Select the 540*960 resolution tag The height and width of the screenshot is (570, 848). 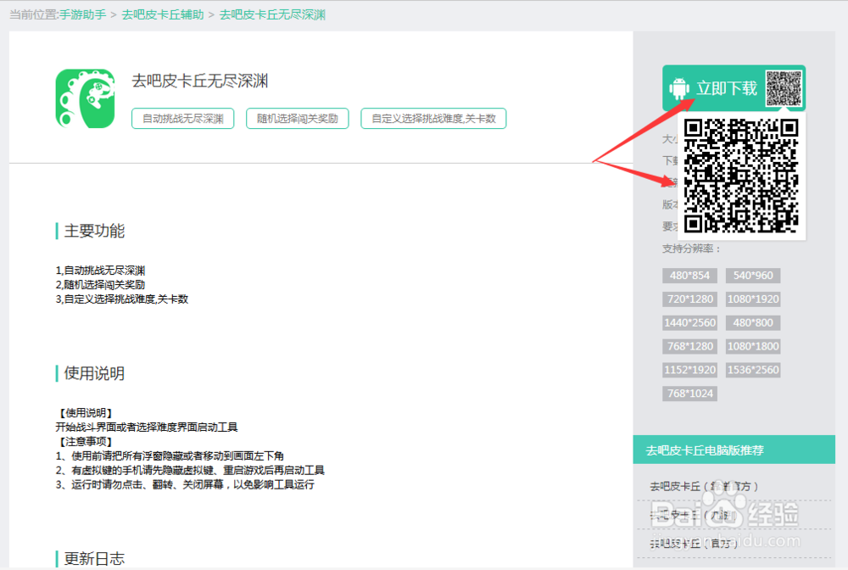[x=753, y=276]
